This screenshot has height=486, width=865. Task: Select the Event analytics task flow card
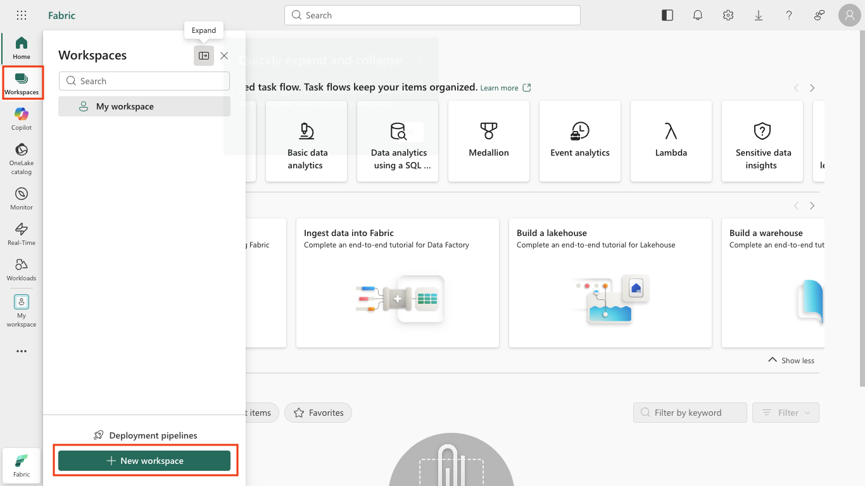click(x=580, y=141)
